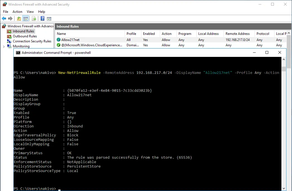Open the View menu
The image size is (292, 191).
(30, 12)
